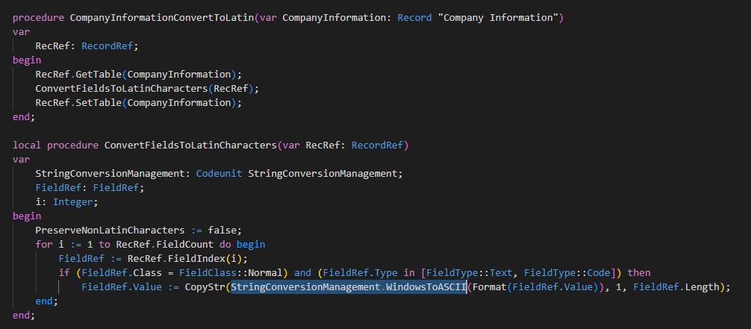The height and width of the screenshot is (329, 751).
Task: Click the 'i: Integer;' declaration
Action: (67, 202)
